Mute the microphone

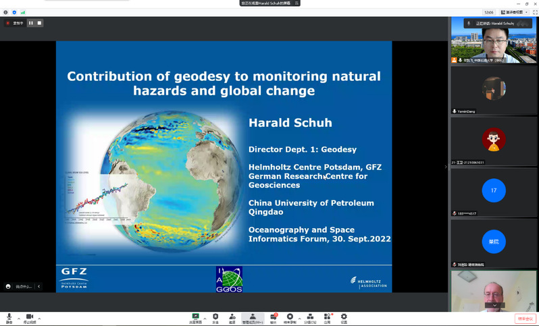[9, 317]
